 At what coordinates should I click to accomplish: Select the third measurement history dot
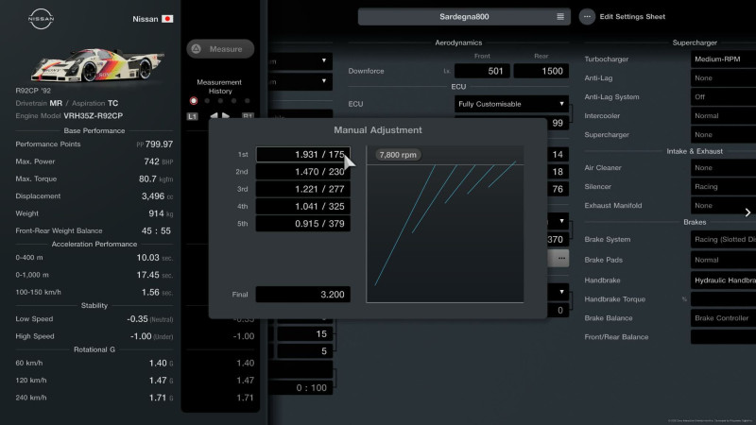[220, 101]
